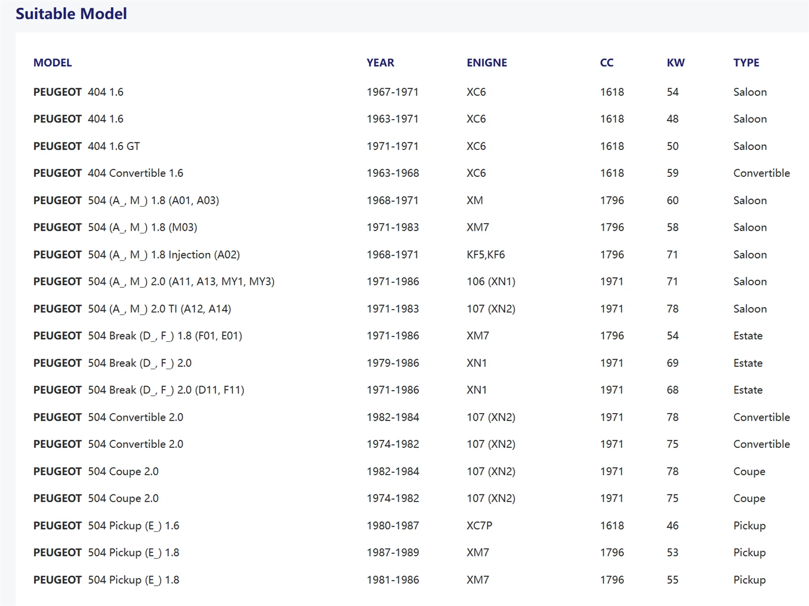809x606 pixels.
Task: Select the 'PEUGEOT 404 Convertible 1.6' row
Action: point(412,173)
